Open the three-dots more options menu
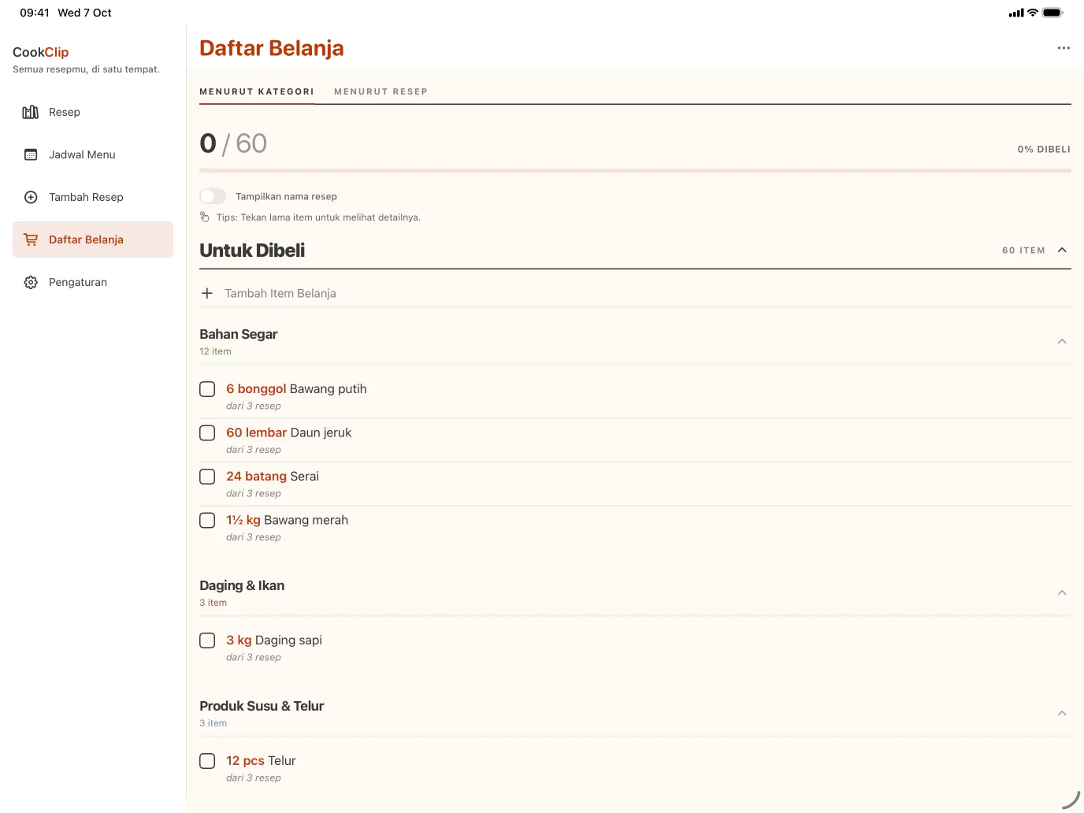This screenshot has height=813, width=1084. pos(1064,48)
